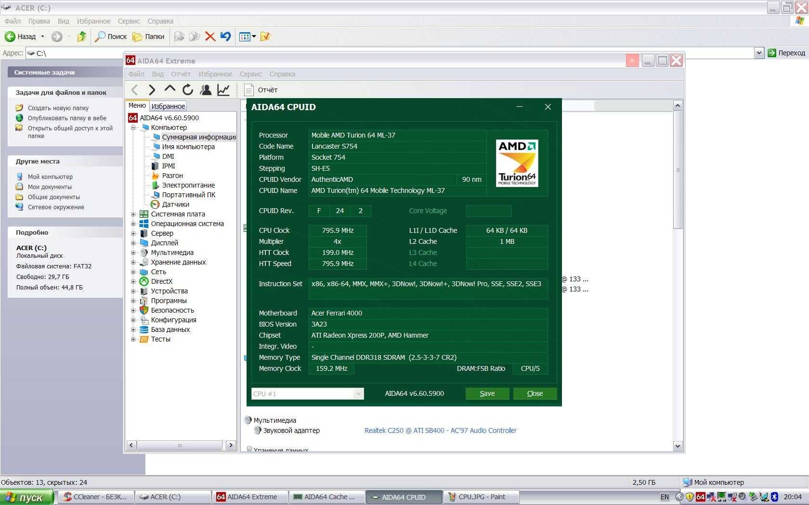809x505 pixels.
Task: Open Сетевое окружение link
Action: (x=56, y=207)
